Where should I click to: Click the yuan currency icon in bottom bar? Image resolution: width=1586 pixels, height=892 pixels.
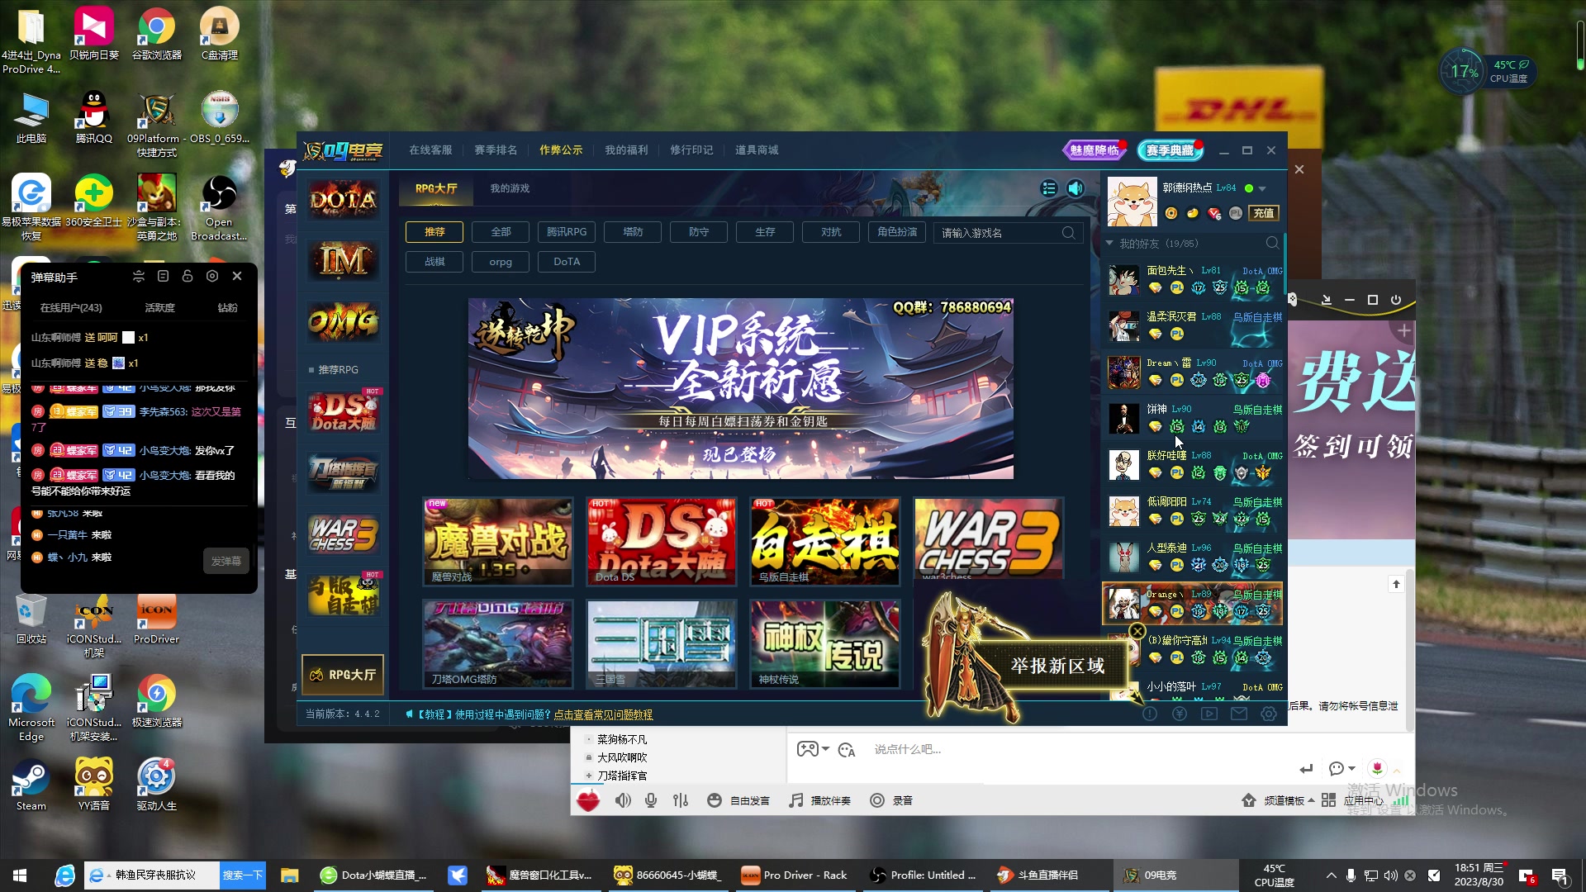tap(1180, 714)
